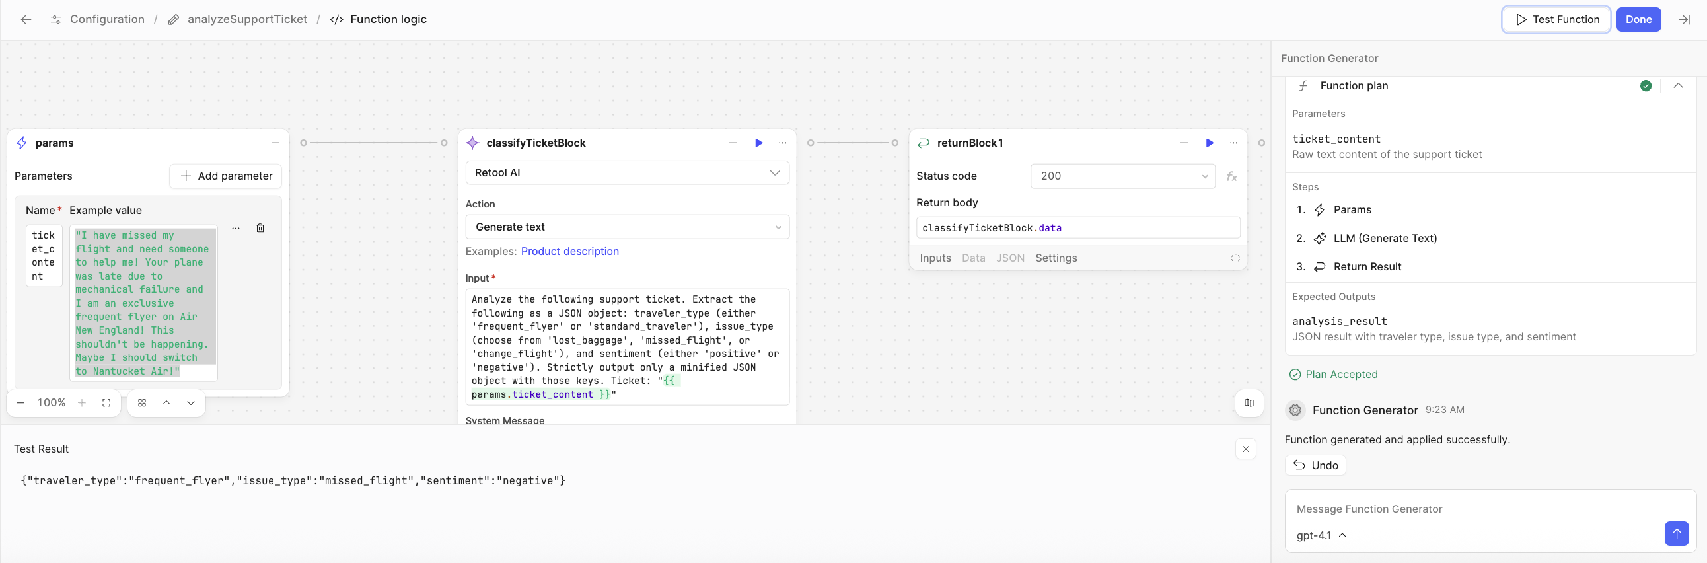The height and width of the screenshot is (563, 1707).
Task: Click the fit-to-screen canvas icon
Action: click(106, 403)
